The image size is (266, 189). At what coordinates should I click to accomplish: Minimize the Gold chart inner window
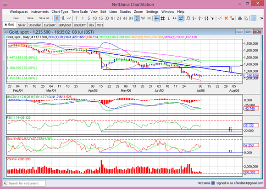tap(239, 32)
